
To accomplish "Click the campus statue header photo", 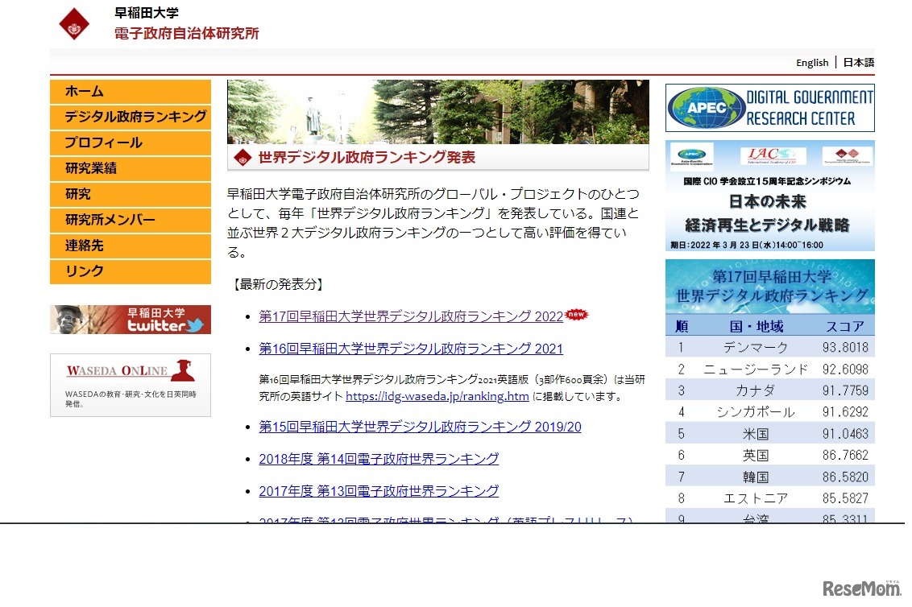I will 437,111.
